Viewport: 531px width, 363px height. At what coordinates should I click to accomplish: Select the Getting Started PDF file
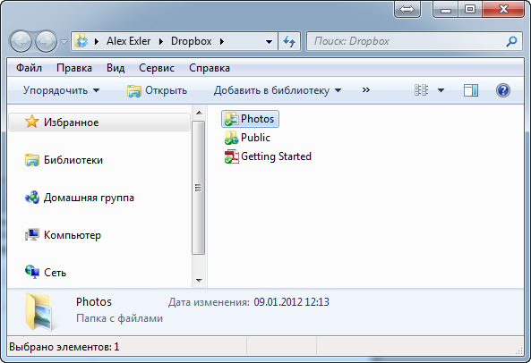(268, 156)
